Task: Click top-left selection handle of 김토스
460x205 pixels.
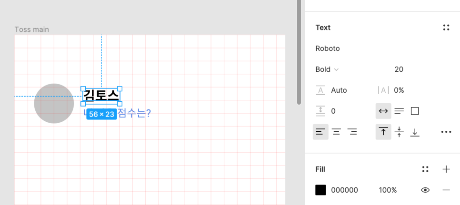Action: click(x=83, y=89)
